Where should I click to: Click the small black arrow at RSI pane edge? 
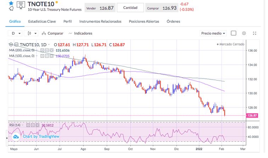pyautogui.click(x=7, y=138)
